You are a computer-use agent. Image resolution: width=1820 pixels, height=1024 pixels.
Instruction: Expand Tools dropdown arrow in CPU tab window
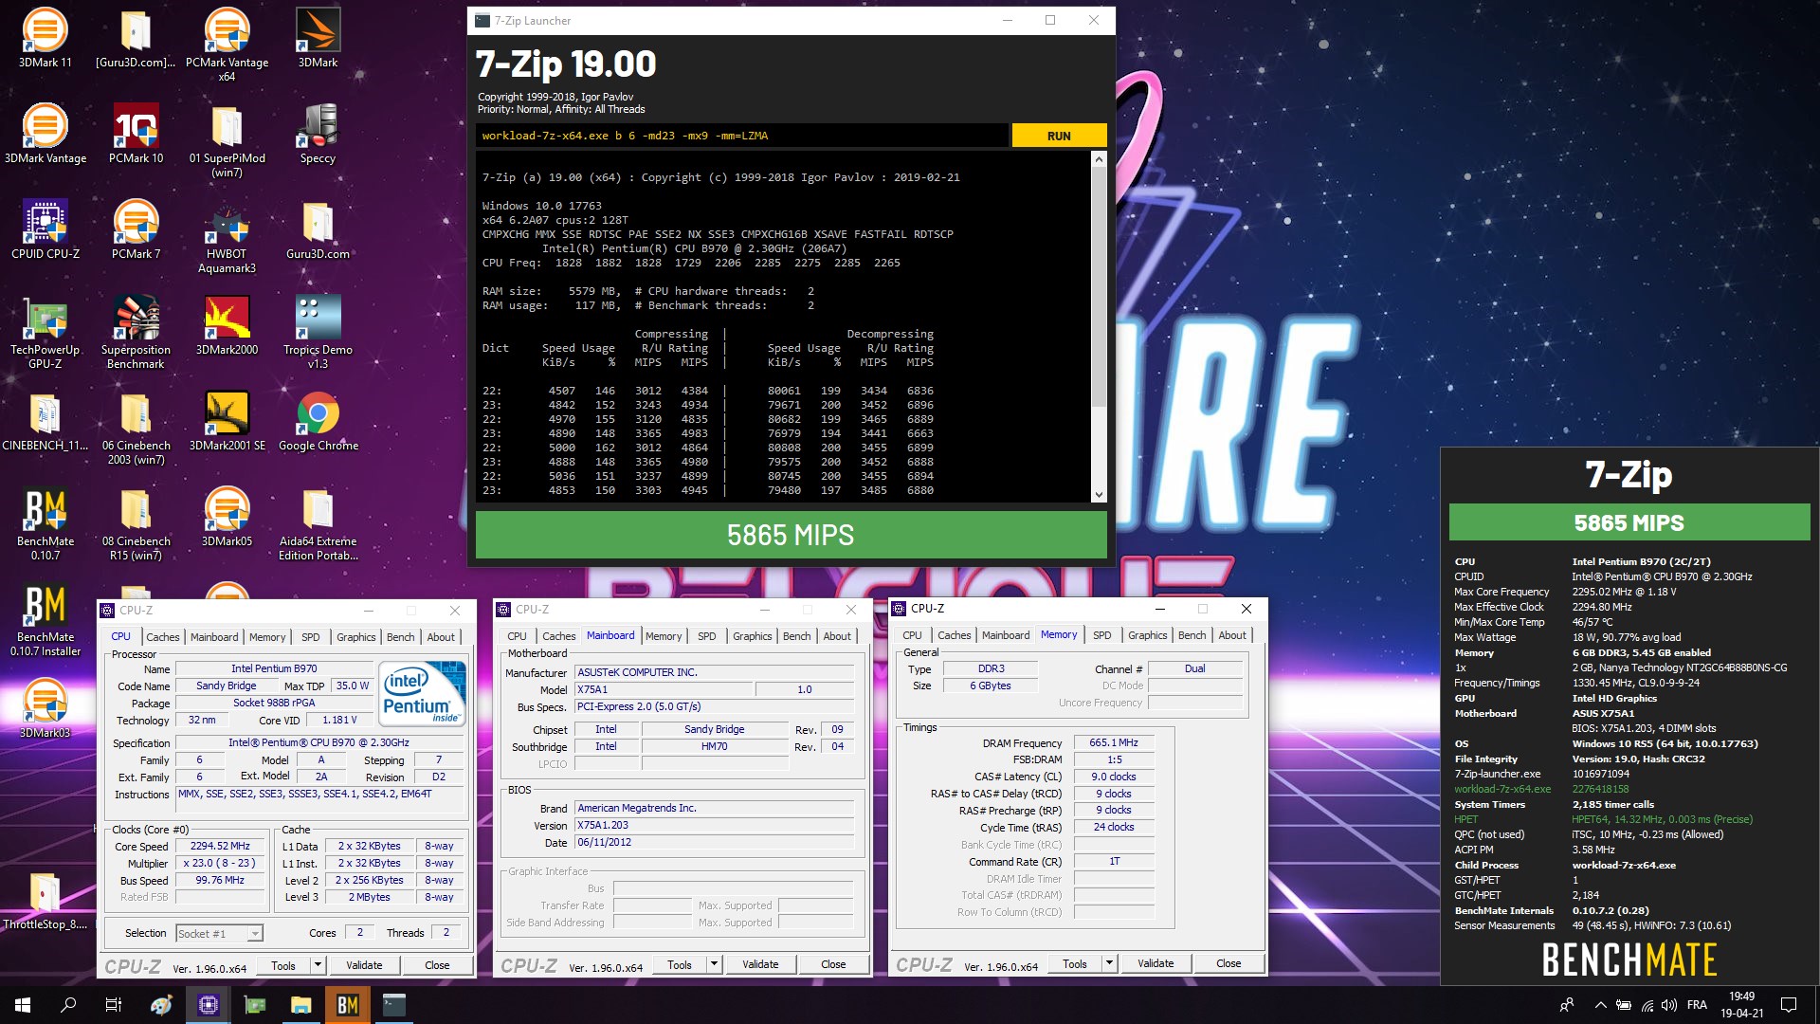point(318,965)
